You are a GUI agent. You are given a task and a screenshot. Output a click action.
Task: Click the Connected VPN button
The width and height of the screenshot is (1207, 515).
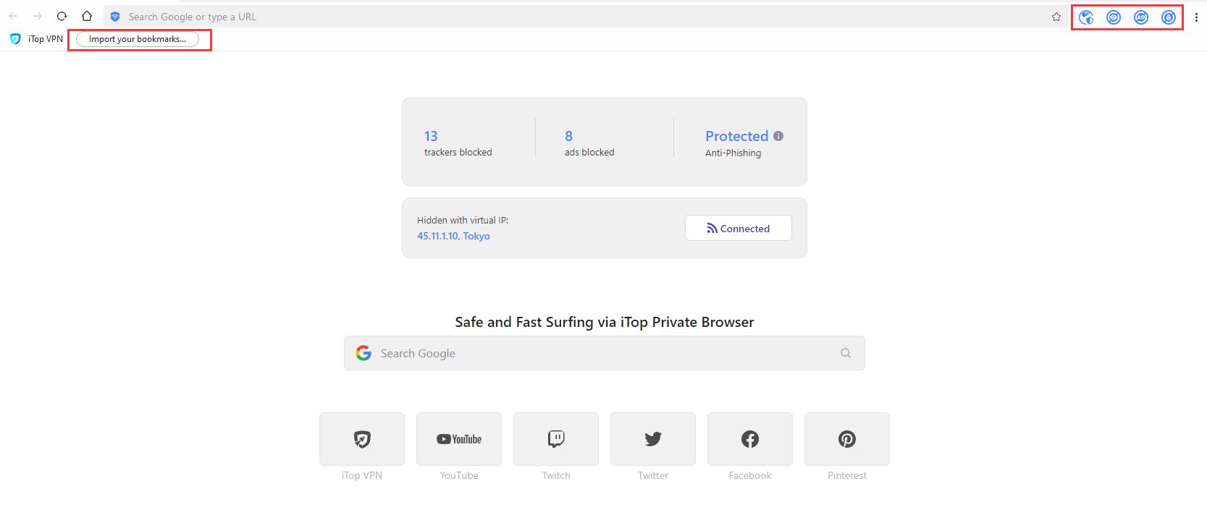point(739,228)
